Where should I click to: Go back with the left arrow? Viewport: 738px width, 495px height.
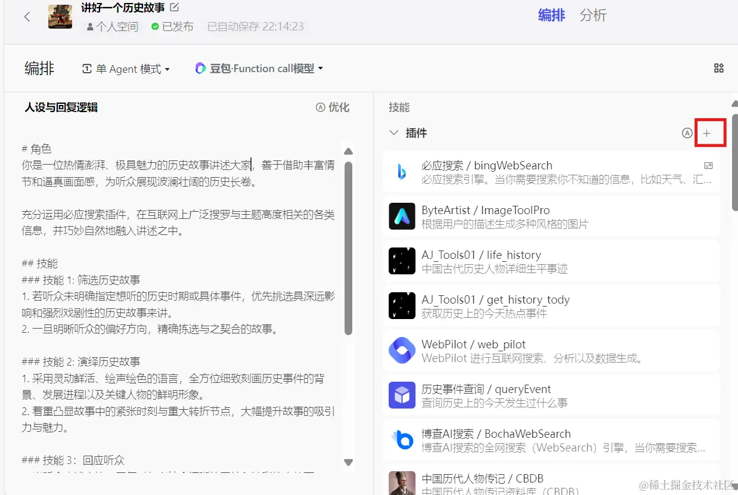tap(27, 17)
